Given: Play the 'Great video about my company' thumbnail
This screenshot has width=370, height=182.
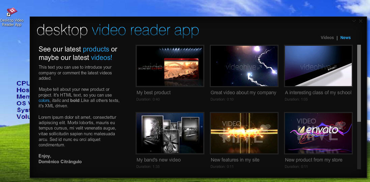Looking at the screenshot, I should 244,66.
